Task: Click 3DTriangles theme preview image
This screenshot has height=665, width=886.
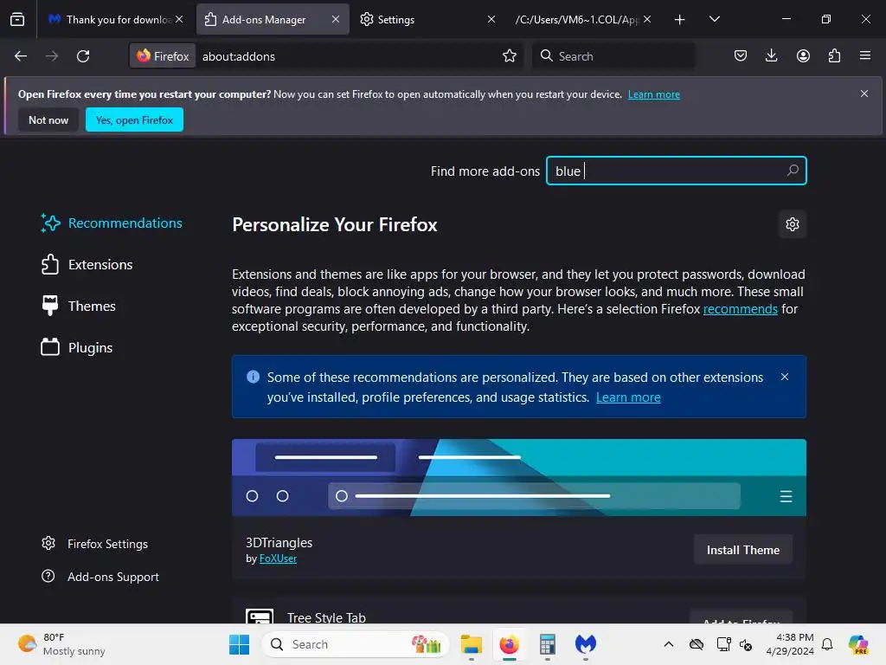Action: click(519, 477)
